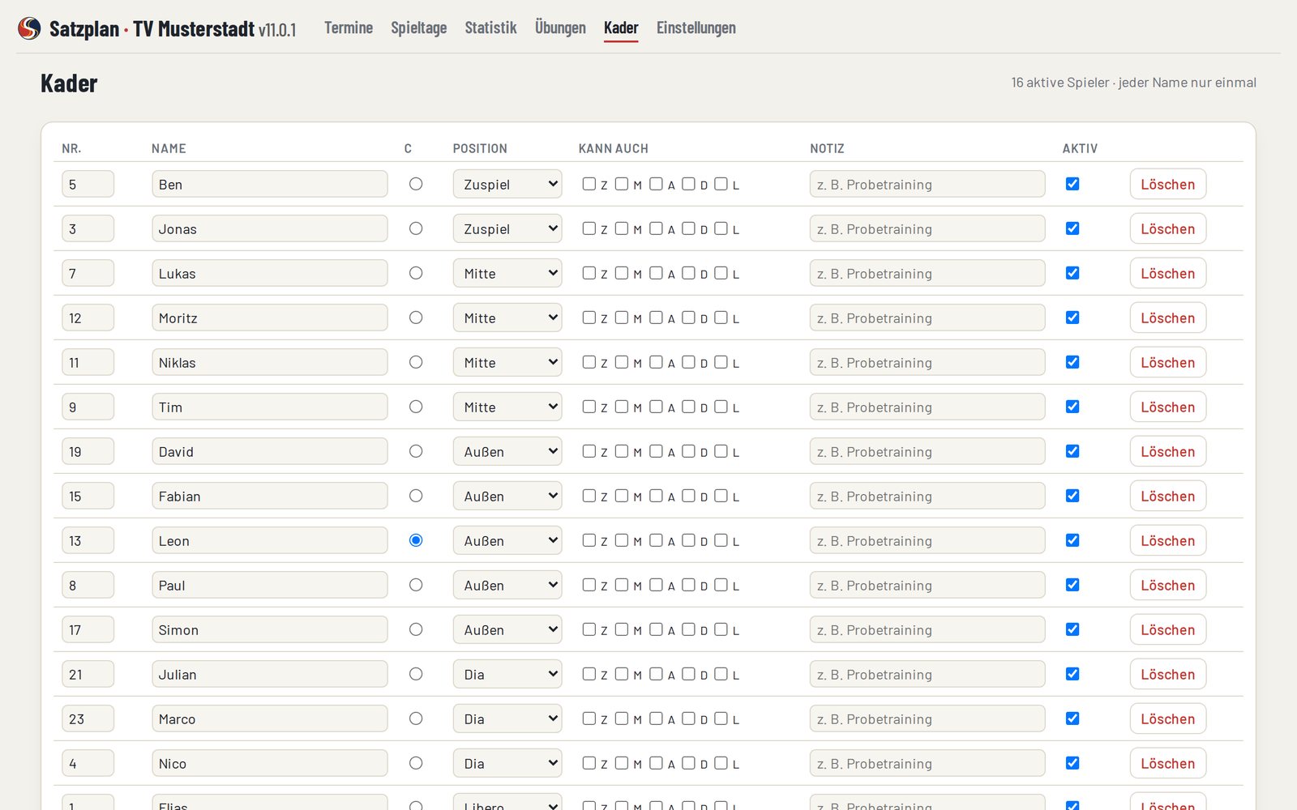Viewport: 1297px width, 810px height.
Task: Open Marco's Dia position dropdown
Action: (x=507, y=718)
